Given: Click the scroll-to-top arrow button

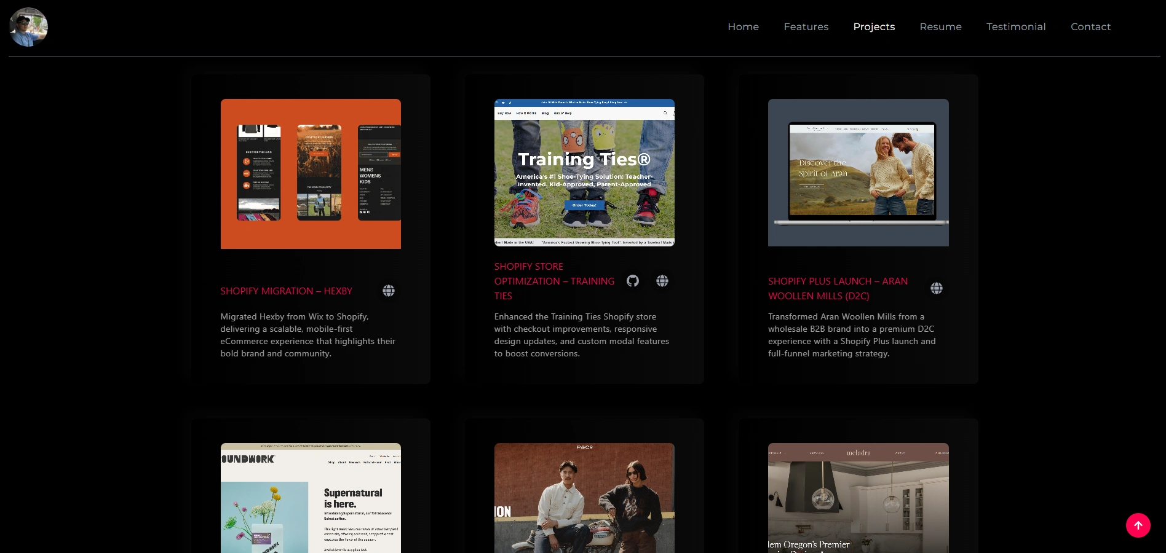Looking at the screenshot, I should [x=1138, y=525].
